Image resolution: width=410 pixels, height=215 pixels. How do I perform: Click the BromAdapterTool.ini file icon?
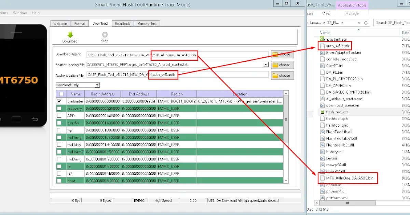[x=322, y=53]
